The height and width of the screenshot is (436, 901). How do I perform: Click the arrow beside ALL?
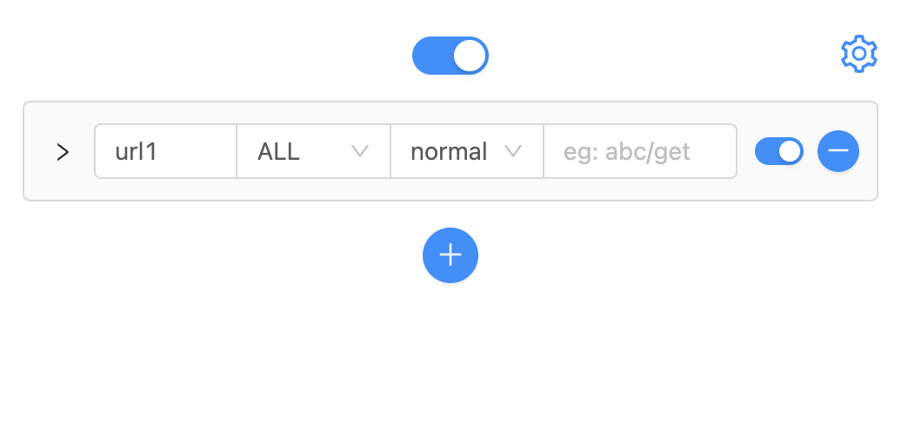360,151
